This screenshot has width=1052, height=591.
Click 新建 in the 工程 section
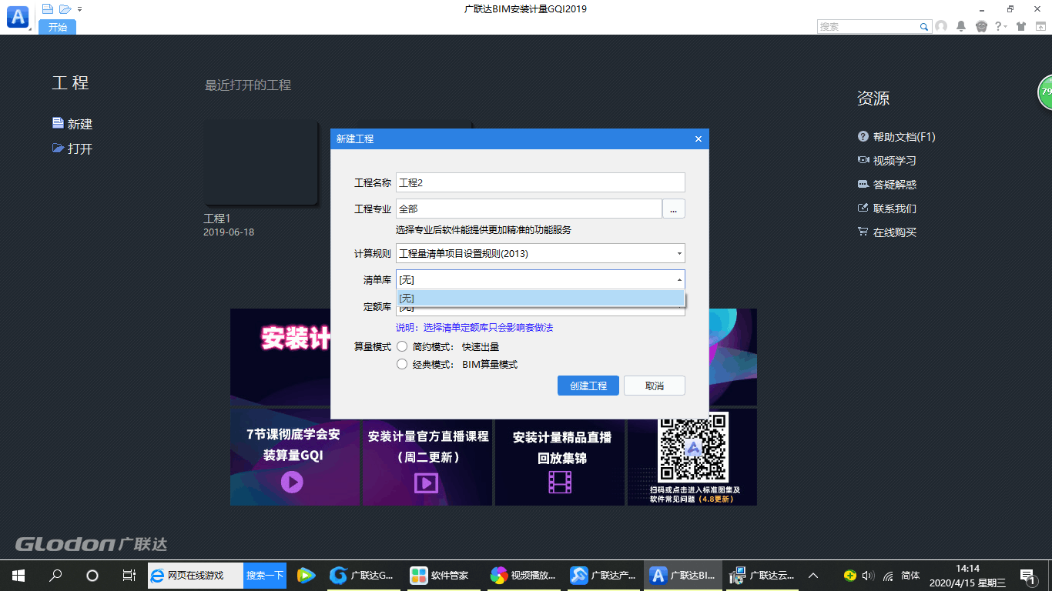coord(72,124)
